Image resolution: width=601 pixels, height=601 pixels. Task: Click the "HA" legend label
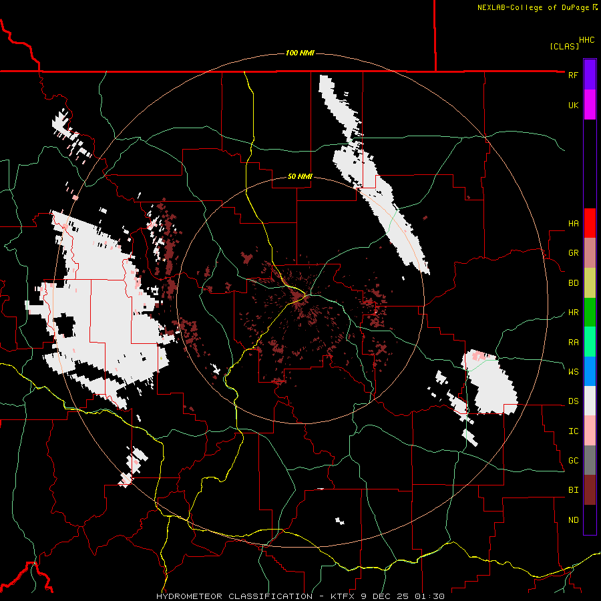573,223
